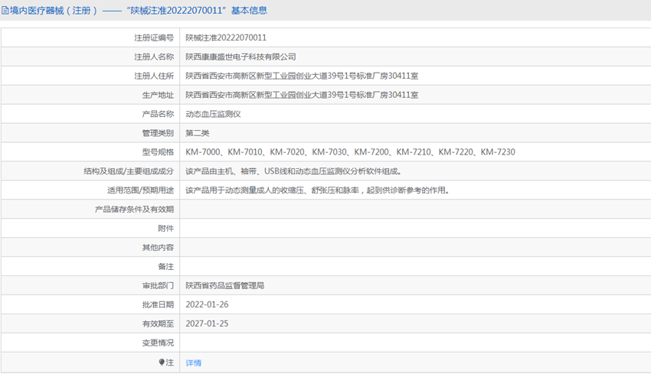The height and width of the screenshot is (374, 651).
Task: Click the registrant name 陕西康康盛世电子科技有限公司
Action: click(x=240, y=57)
